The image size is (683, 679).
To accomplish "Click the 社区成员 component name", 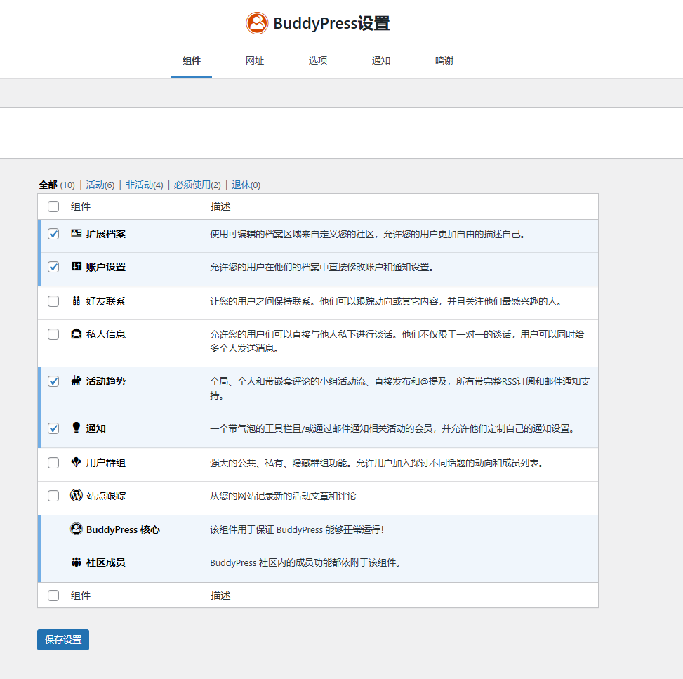I will (106, 562).
